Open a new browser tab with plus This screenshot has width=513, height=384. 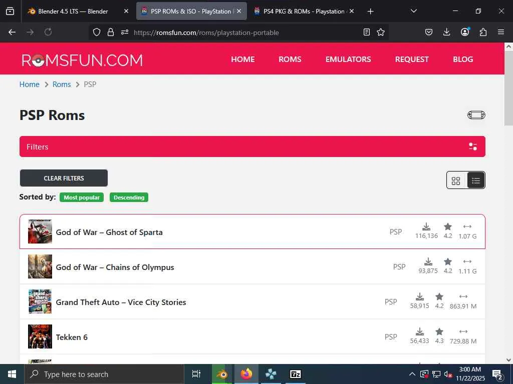pyautogui.click(x=370, y=11)
